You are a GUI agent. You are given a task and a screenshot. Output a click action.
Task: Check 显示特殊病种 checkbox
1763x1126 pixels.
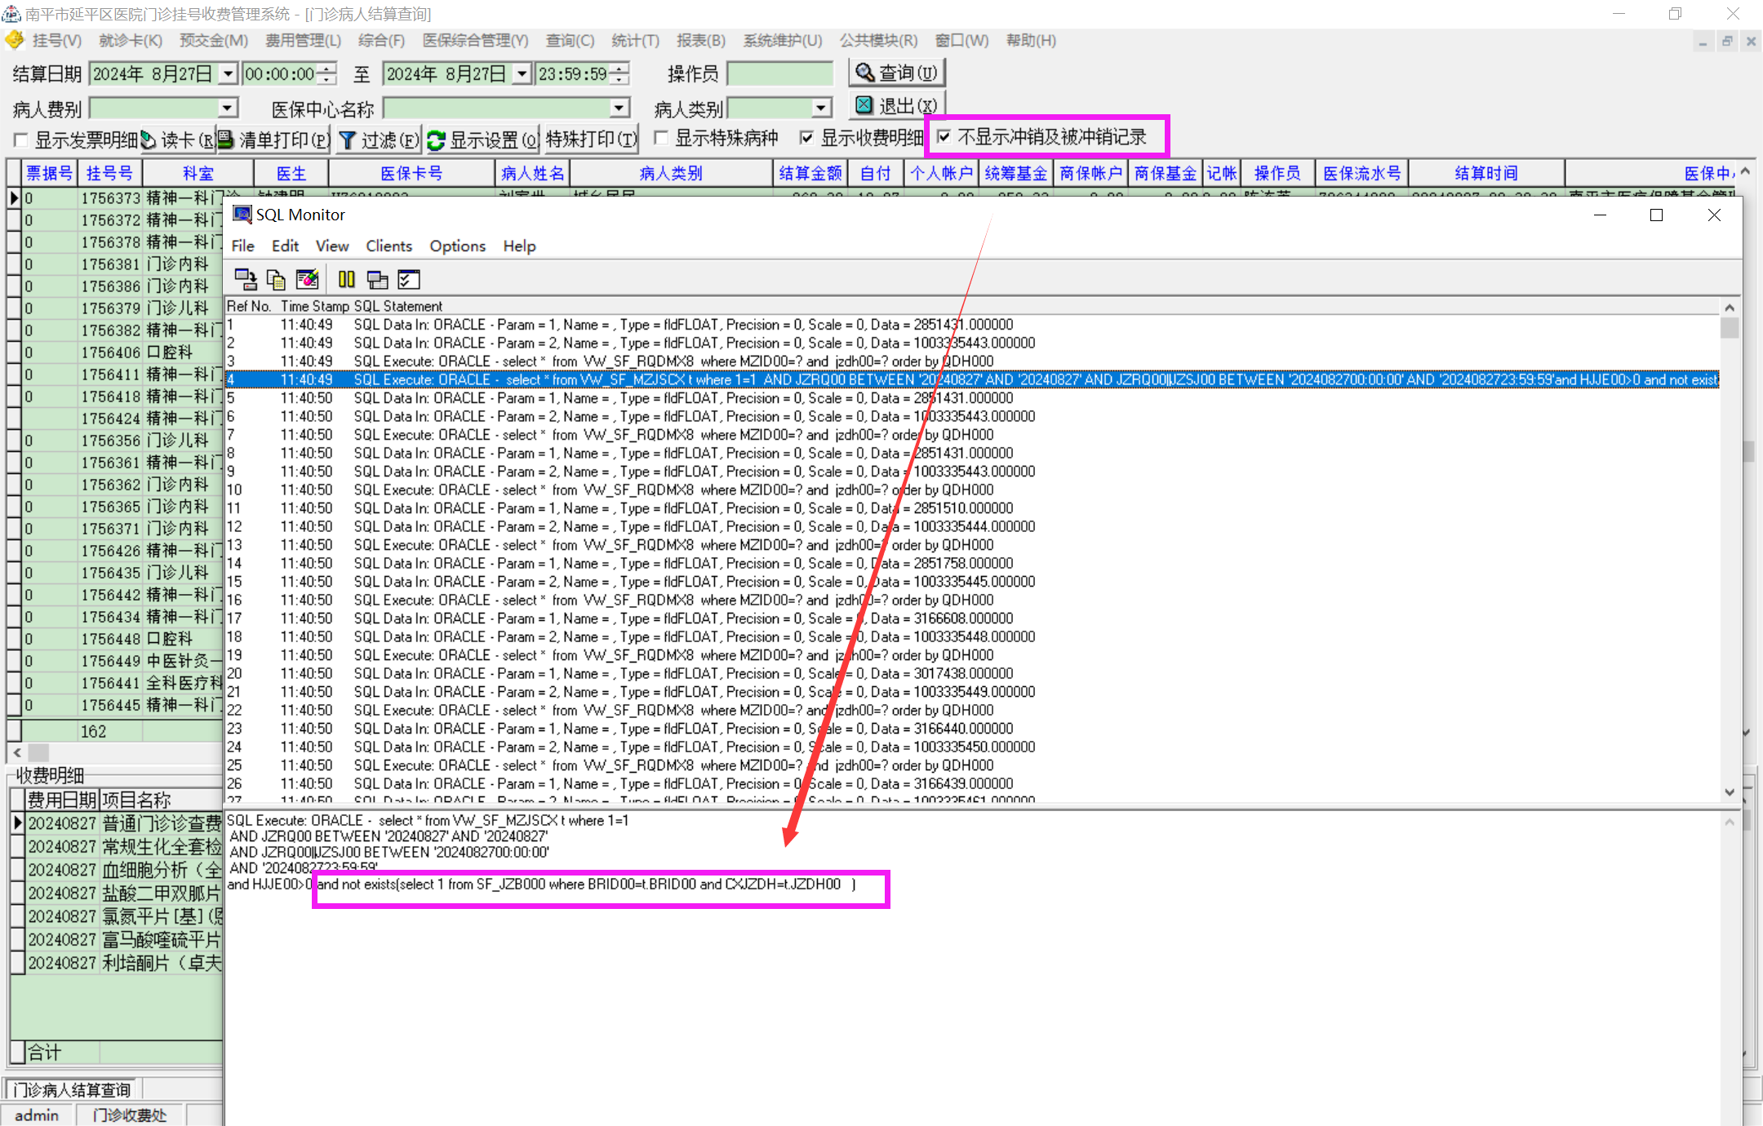coord(662,138)
